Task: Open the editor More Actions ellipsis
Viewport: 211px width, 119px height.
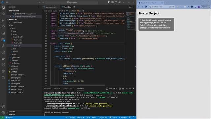Action: click(x=133, y=7)
